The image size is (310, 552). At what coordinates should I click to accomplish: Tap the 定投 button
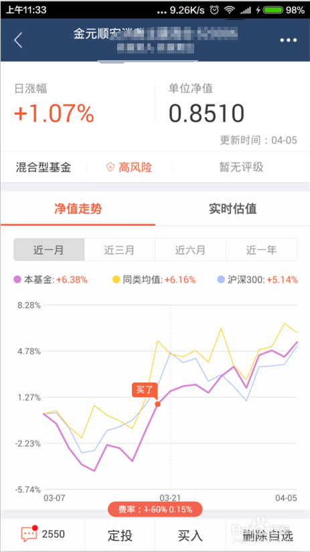tap(120, 535)
